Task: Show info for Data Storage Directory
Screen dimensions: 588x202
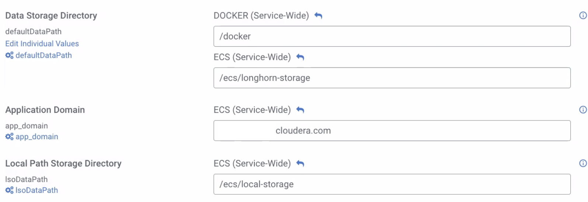Action: tap(583, 15)
